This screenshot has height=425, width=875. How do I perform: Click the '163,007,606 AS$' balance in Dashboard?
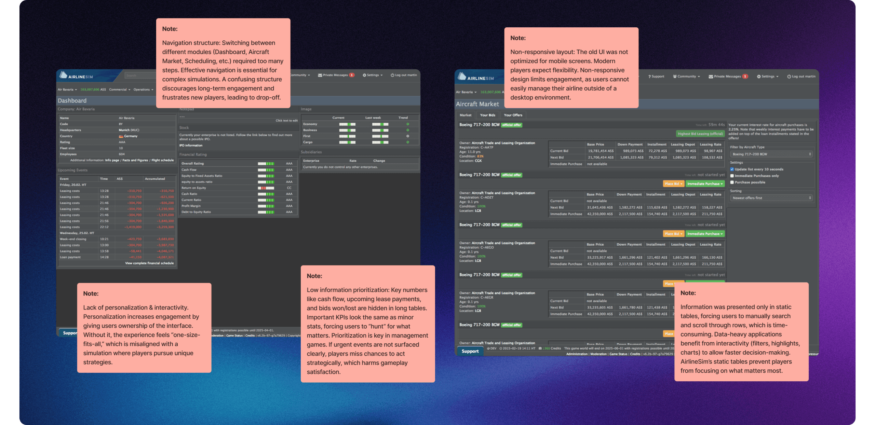pos(93,90)
